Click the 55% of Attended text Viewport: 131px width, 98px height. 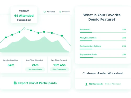(113, 84)
